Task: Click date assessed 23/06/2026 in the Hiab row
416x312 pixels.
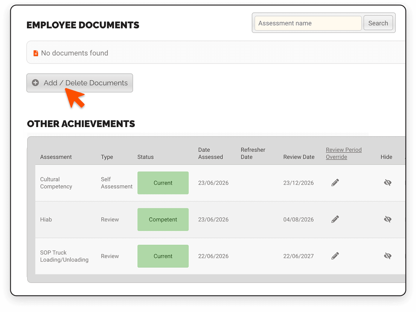Action: click(x=213, y=220)
